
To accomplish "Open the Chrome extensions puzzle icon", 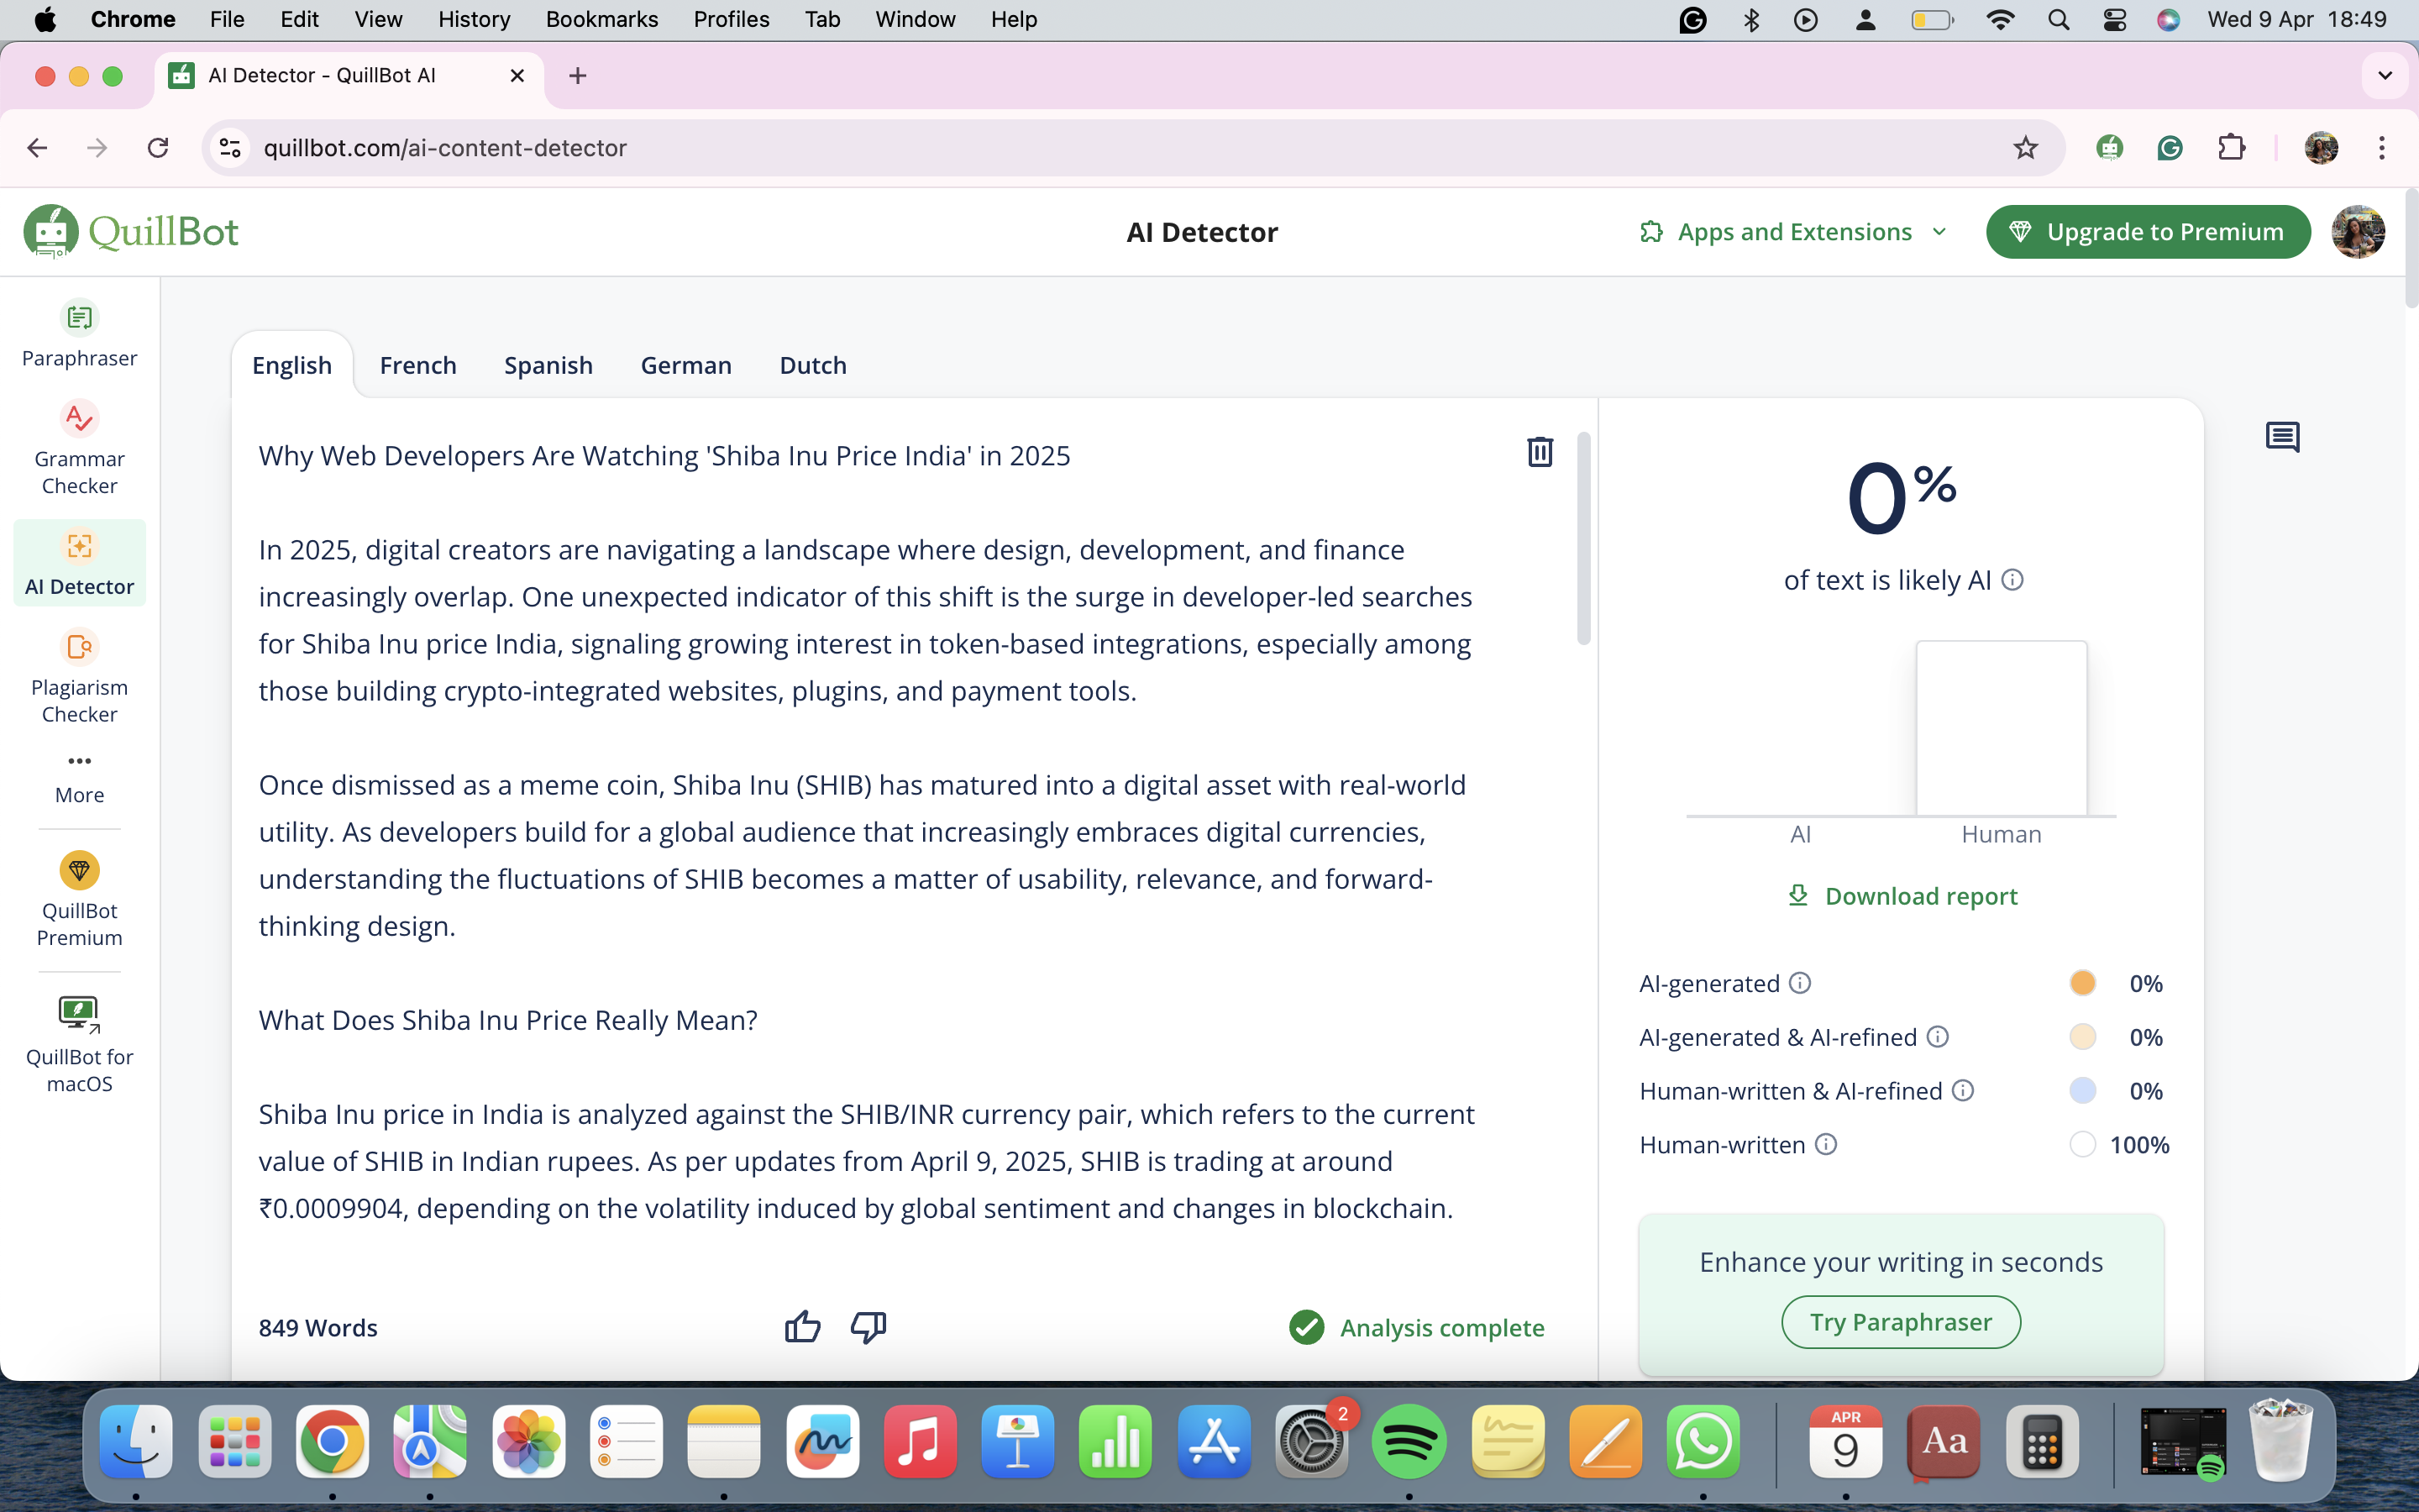I will (x=2231, y=148).
